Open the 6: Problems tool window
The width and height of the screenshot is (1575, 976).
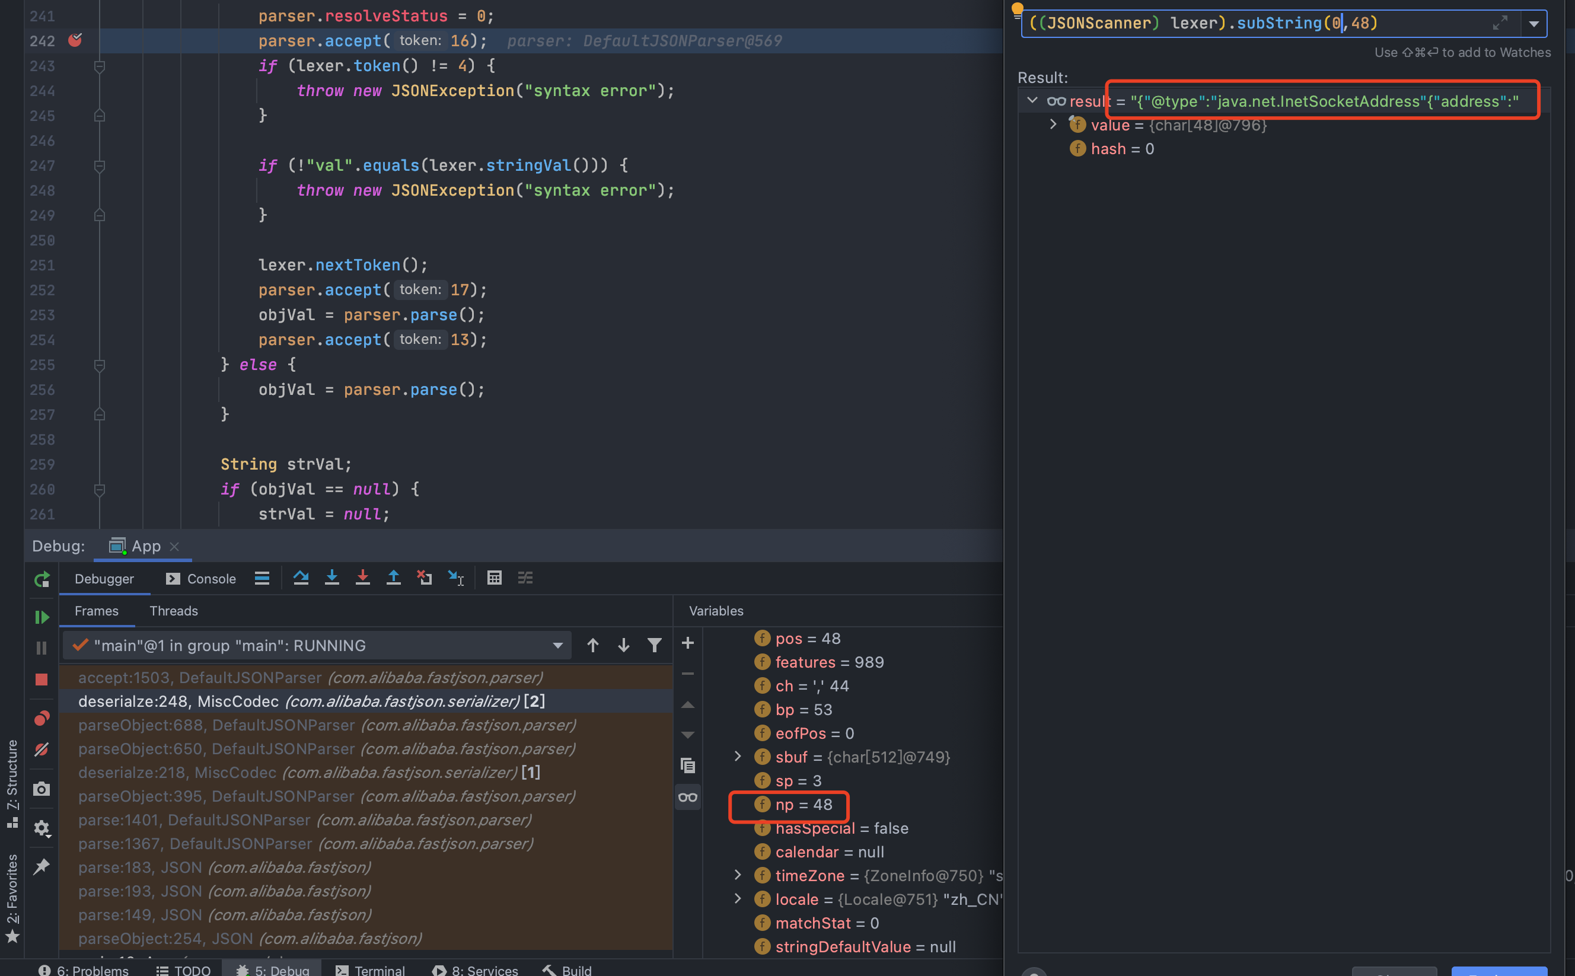click(83, 969)
